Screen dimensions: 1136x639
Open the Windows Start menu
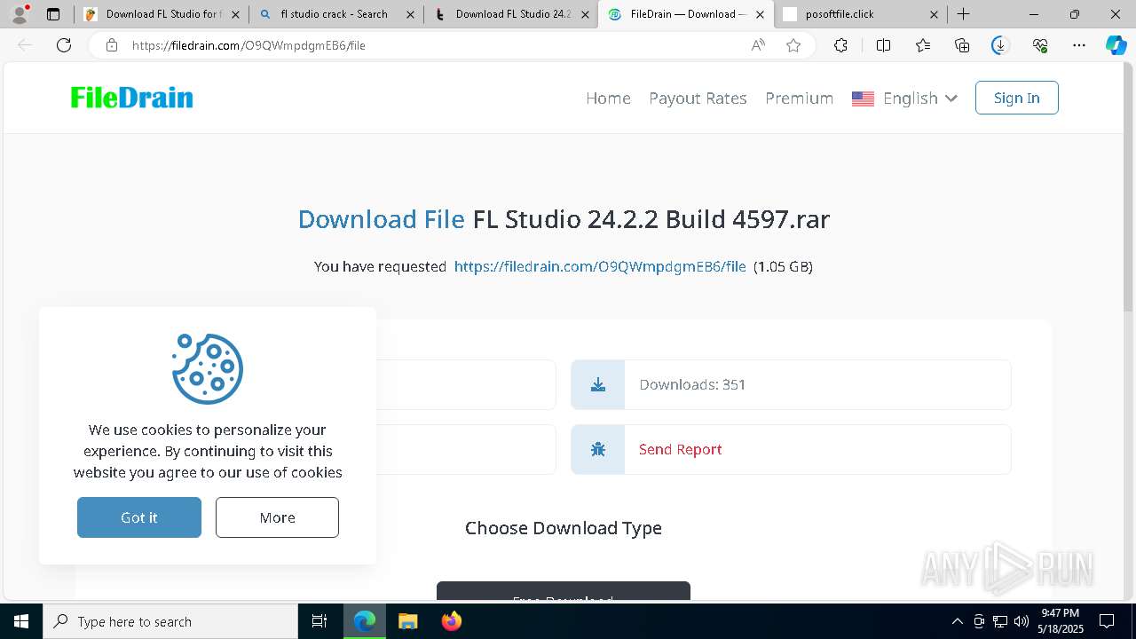tap(21, 621)
